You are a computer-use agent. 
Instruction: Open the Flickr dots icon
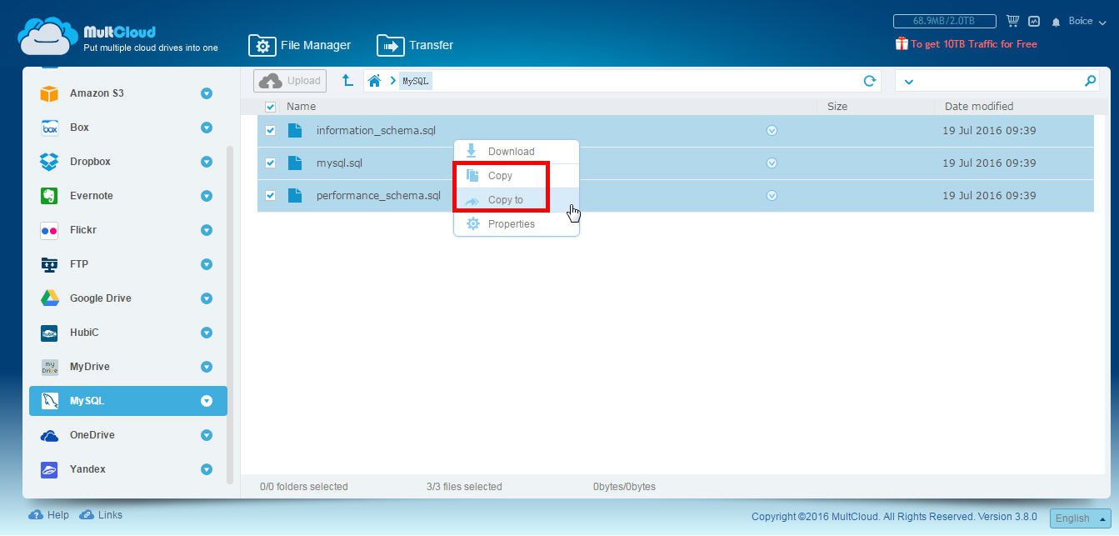[49, 230]
